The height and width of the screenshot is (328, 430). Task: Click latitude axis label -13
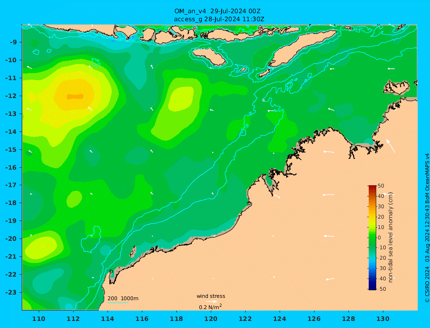tap(11, 114)
